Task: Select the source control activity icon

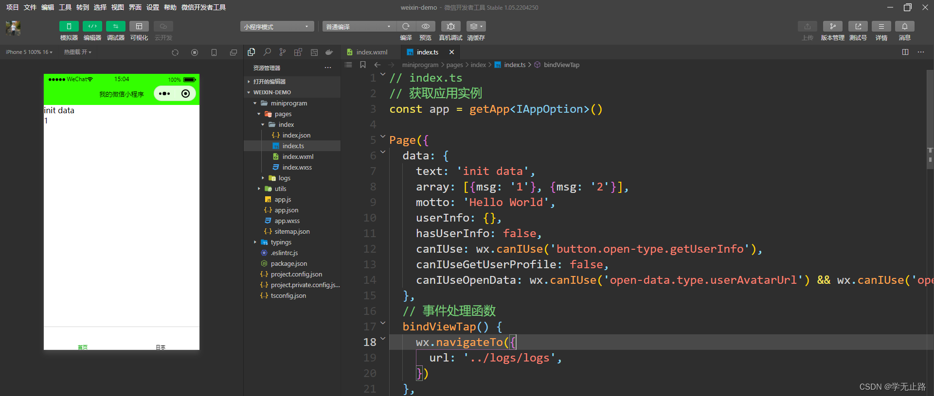Action: 283,52
